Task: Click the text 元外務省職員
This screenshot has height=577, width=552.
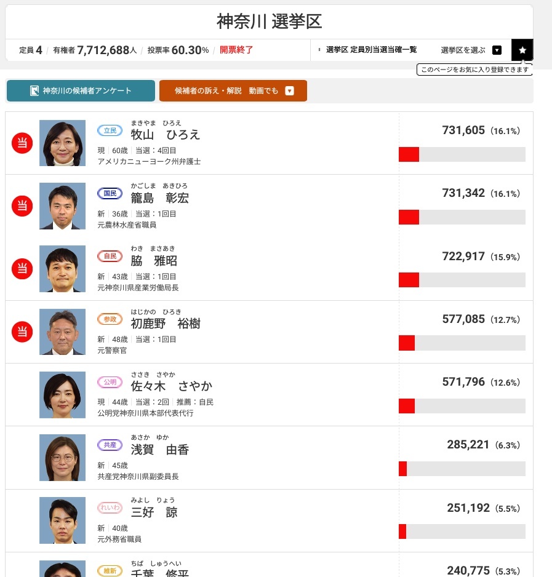Action: [119, 539]
